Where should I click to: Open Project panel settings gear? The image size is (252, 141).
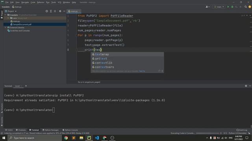click(60, 11)
